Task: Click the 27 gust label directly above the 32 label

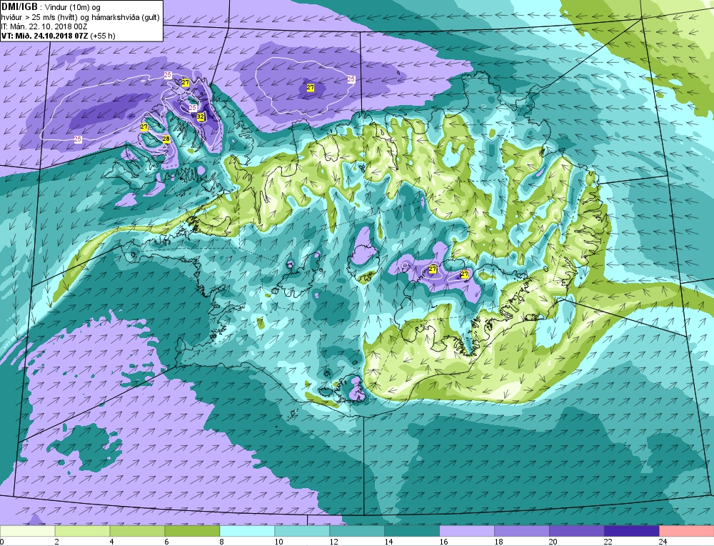Action: [186, 82]
